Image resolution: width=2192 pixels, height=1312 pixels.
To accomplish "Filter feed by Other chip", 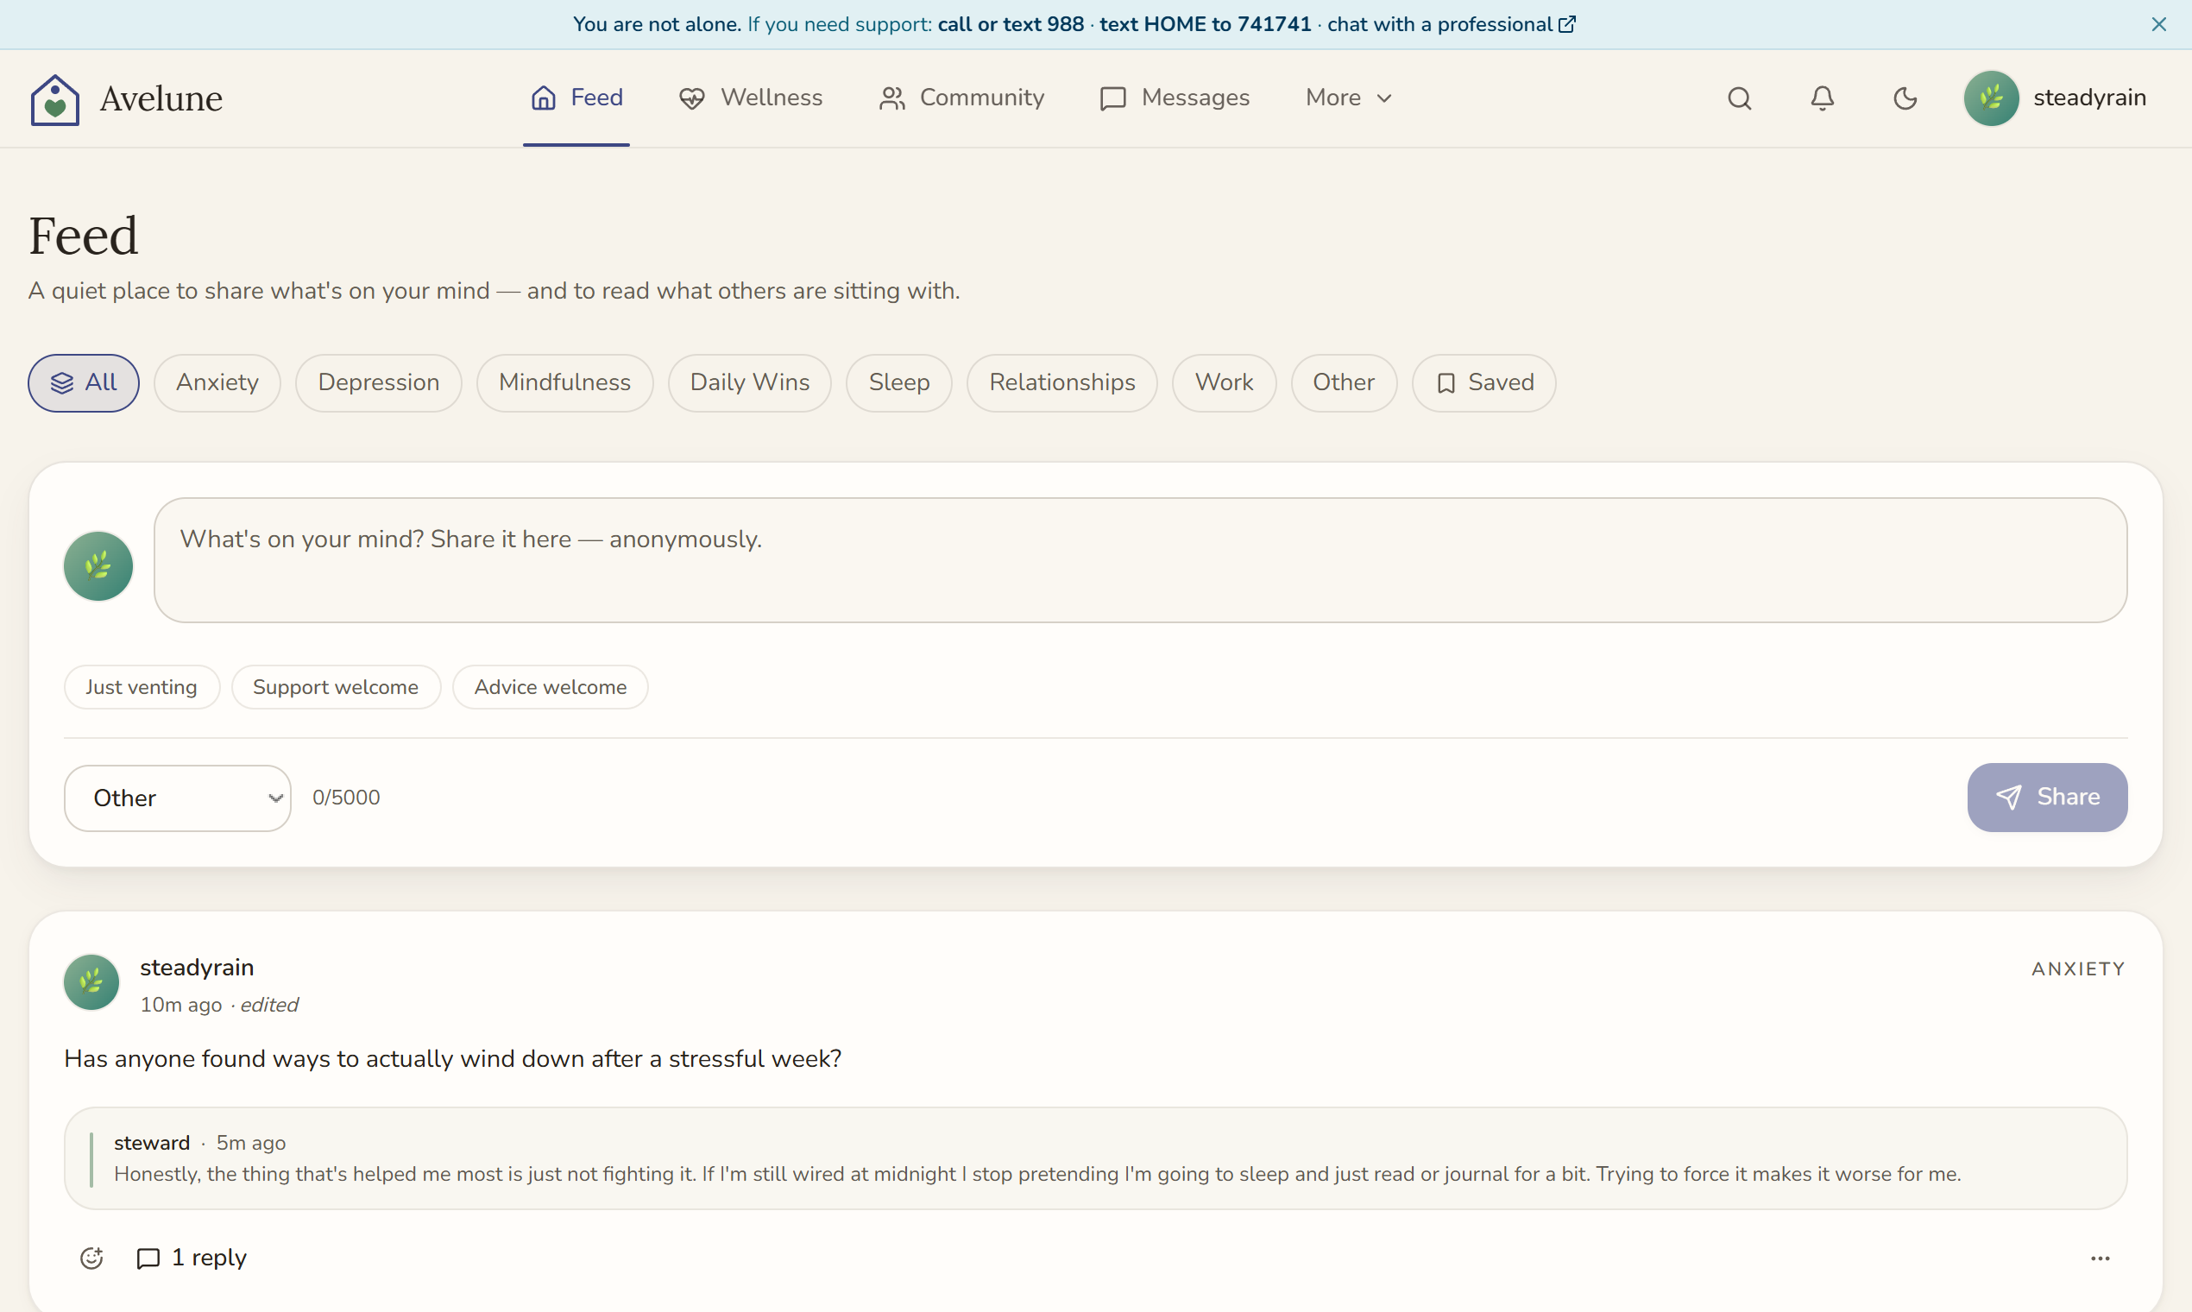I will point(1344,383).
